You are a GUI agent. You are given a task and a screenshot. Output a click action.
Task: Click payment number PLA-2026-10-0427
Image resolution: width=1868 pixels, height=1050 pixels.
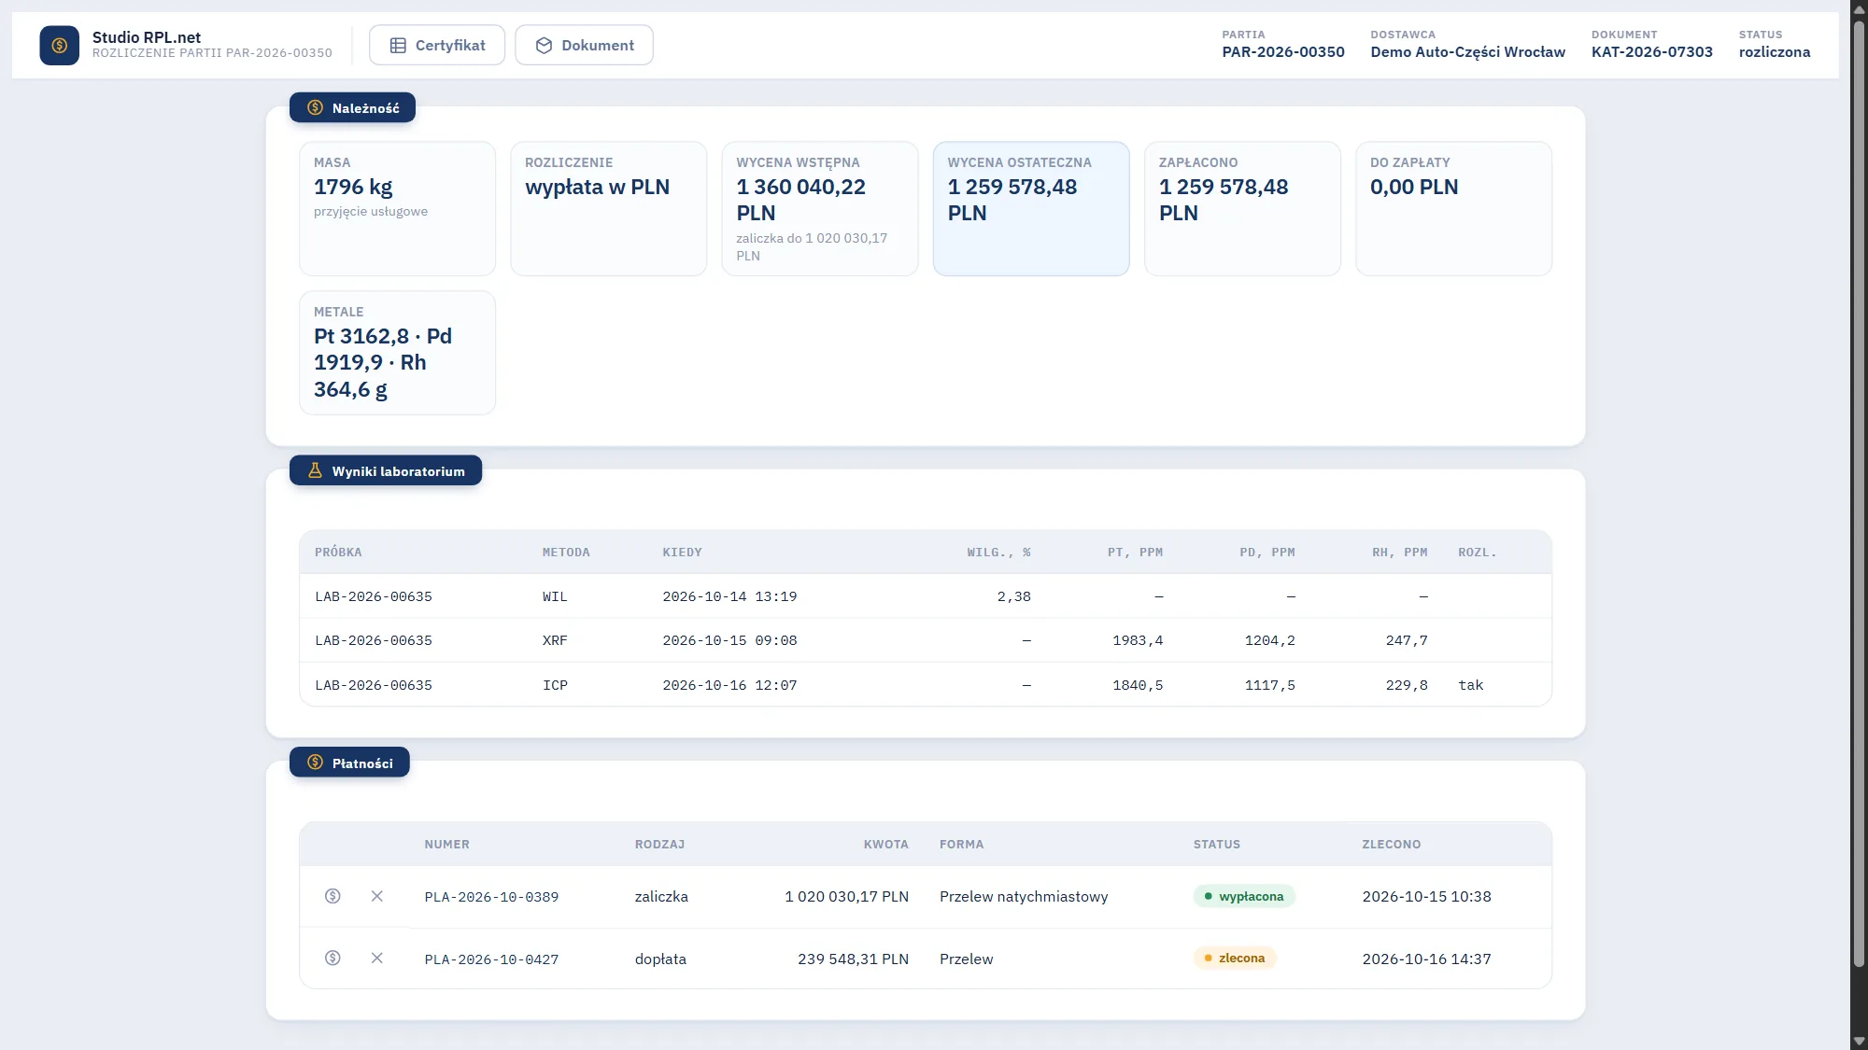[x=491, y=959]
